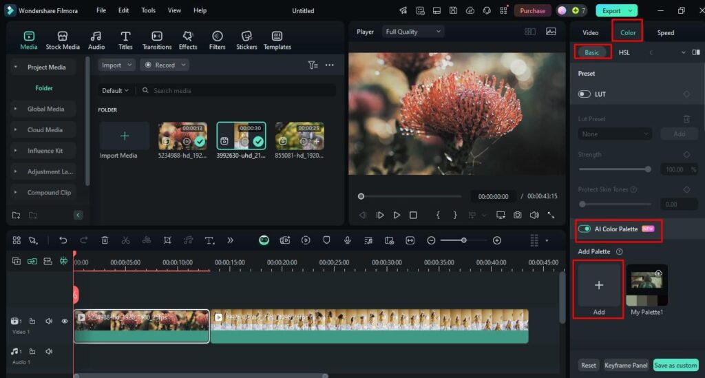This screenshot has width=705, height=378.
Task: Click the scissors split icon in timeline toolbar
Action: (125, 240)
